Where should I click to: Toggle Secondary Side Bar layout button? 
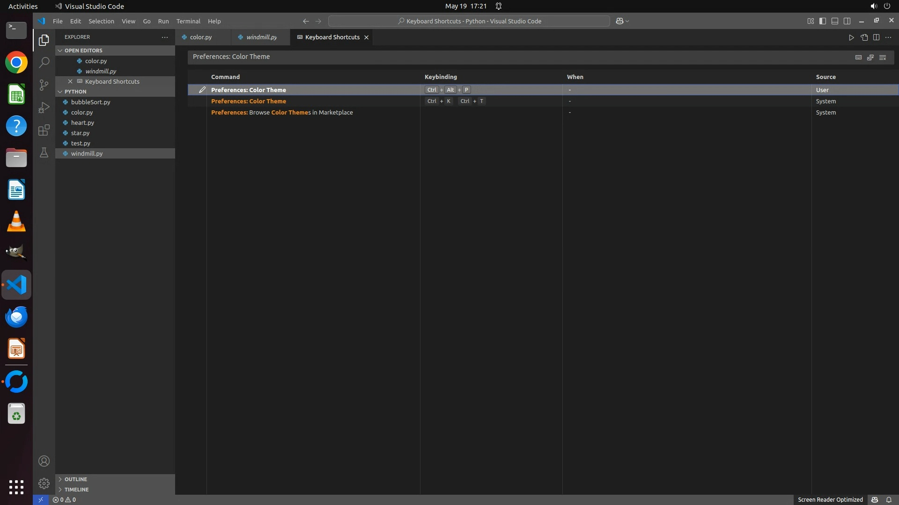(x=847, y=21)
